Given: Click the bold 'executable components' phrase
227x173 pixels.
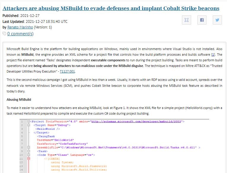Looking at the screenshot, I should [108, 60].
